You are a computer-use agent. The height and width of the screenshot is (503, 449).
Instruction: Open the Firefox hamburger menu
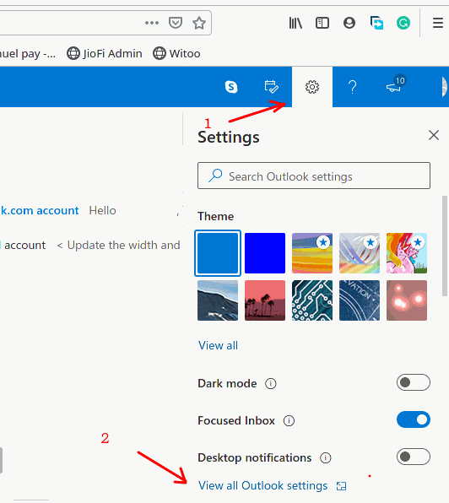point(438,23)
